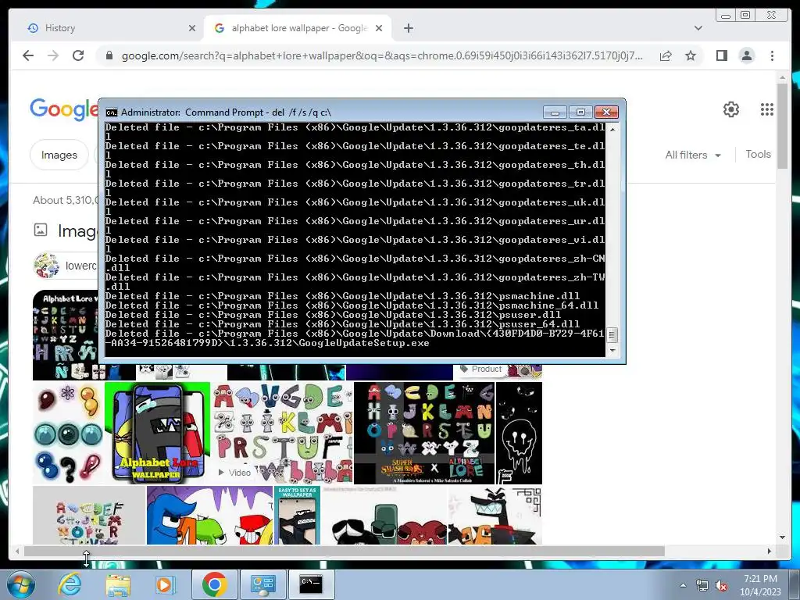Close the History tab
Image resolution: width=800 pixels, height=600 pixels.
click(x=192, y=28)
